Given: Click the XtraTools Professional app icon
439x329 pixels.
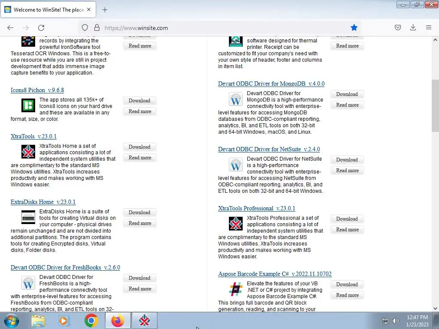Looking at the screenshot, I should click(236, 224).
